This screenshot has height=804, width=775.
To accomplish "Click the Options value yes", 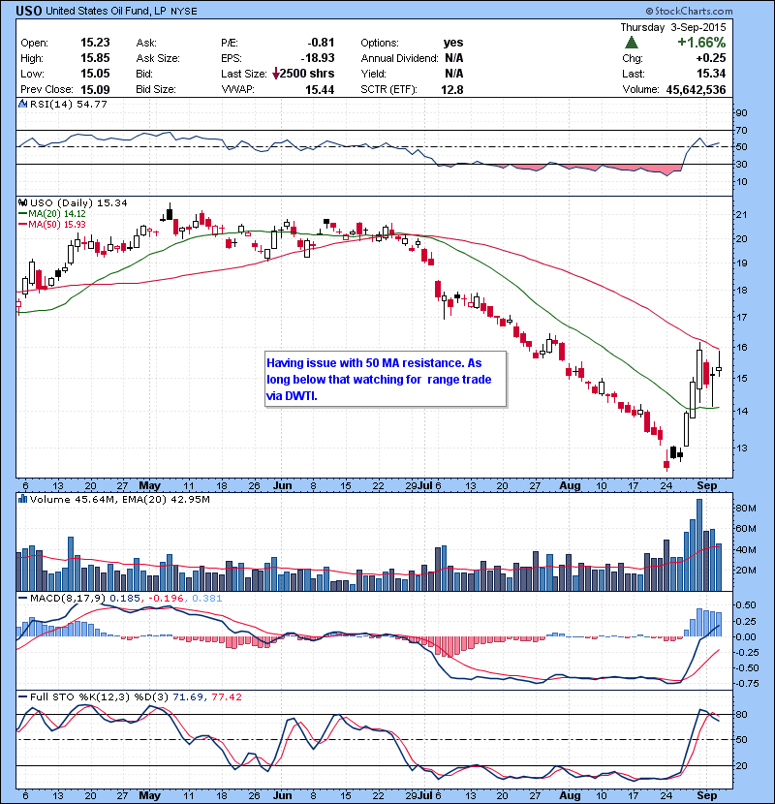I will point(453,43).
